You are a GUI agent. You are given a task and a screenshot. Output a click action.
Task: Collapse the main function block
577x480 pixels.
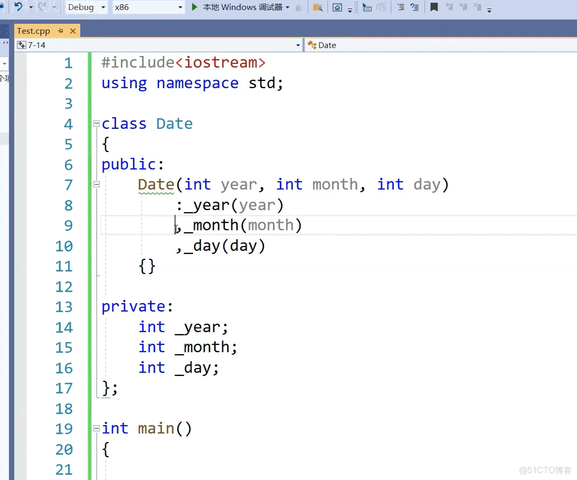coord(97,429)
